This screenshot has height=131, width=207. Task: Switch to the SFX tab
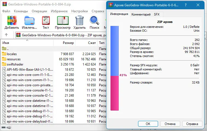(157, 14)
